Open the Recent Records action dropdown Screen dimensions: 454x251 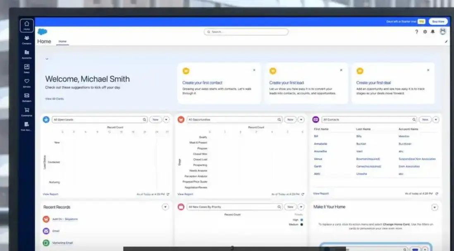pyautogui.click(x=165, y=207)
